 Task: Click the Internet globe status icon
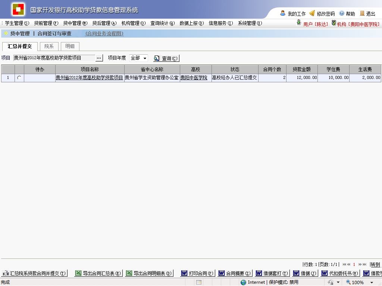[243, 282]
